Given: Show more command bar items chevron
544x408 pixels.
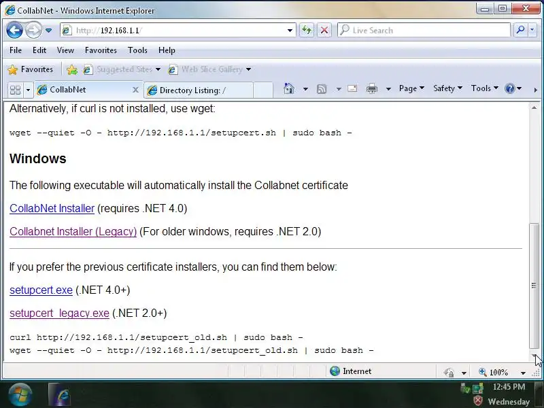Looking at the screenshot, I should [535, 90].
